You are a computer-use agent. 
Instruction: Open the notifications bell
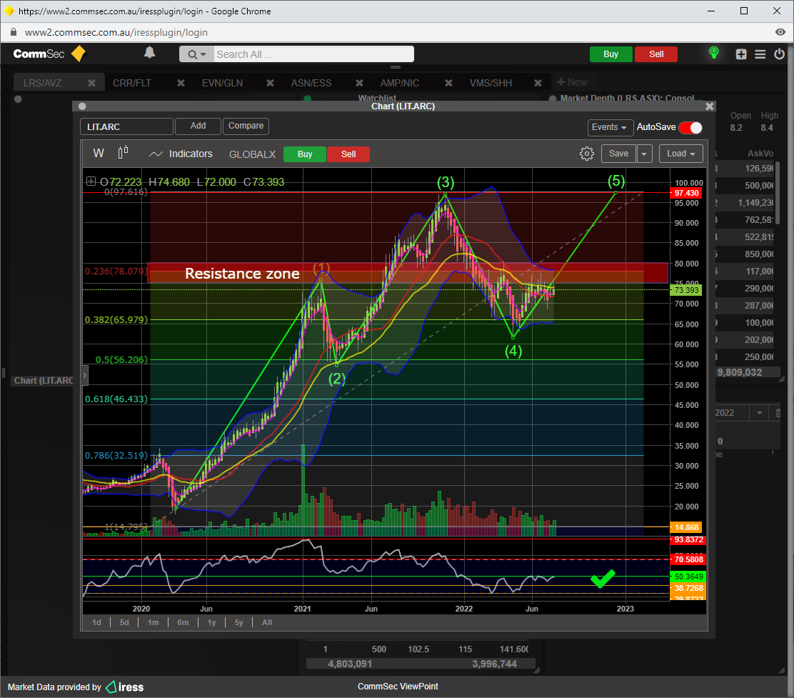tap(149, 53)
